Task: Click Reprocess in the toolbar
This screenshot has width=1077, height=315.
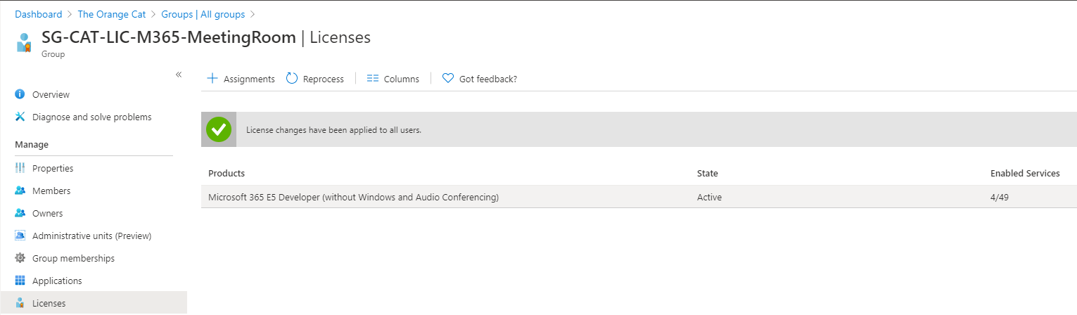Action: pyautogui.click(x=315, y=79)
